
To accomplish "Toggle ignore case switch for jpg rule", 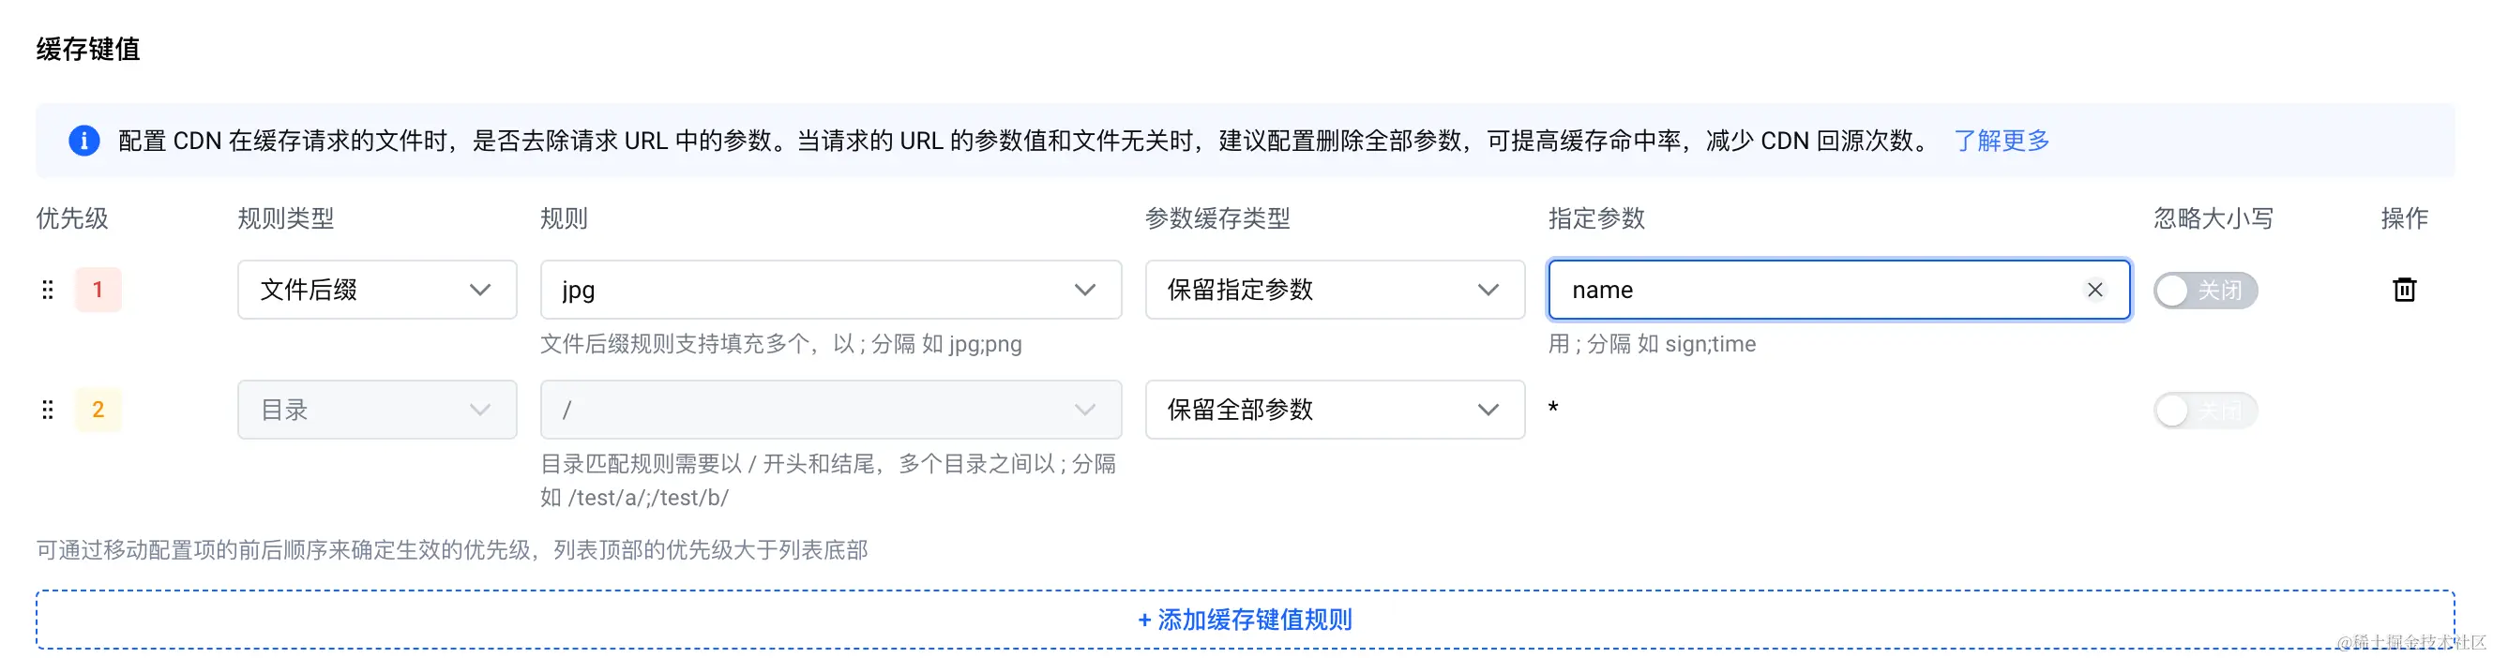I will (2206, 291).
